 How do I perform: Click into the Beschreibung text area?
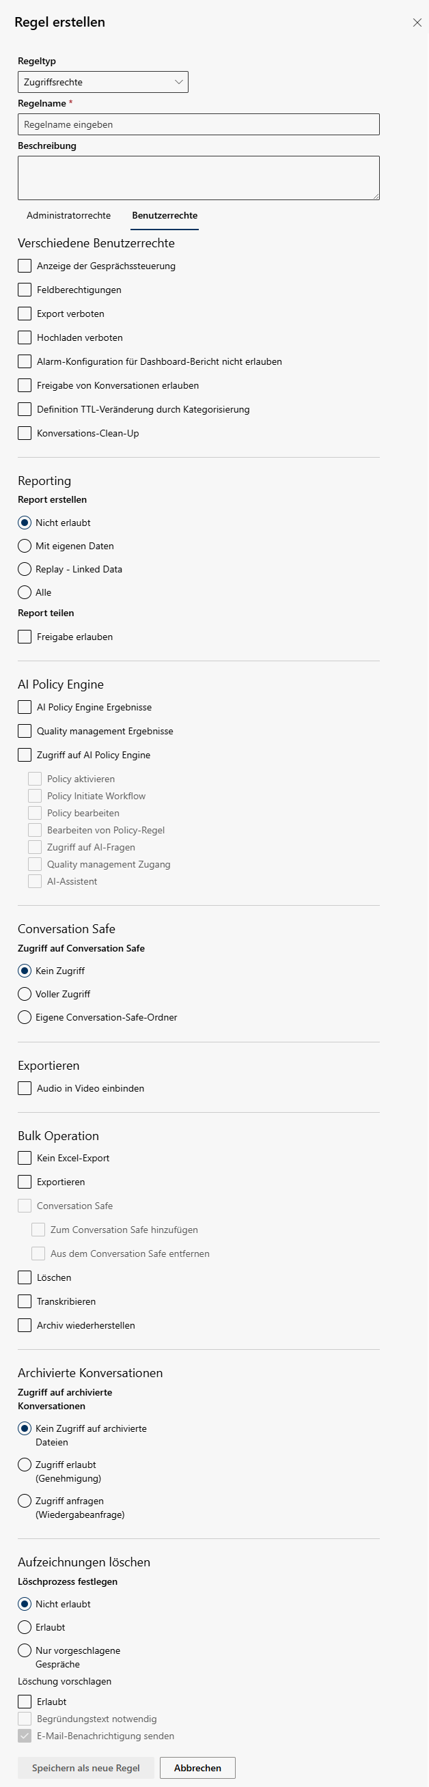pyautogui.click(x=199, y=178)
